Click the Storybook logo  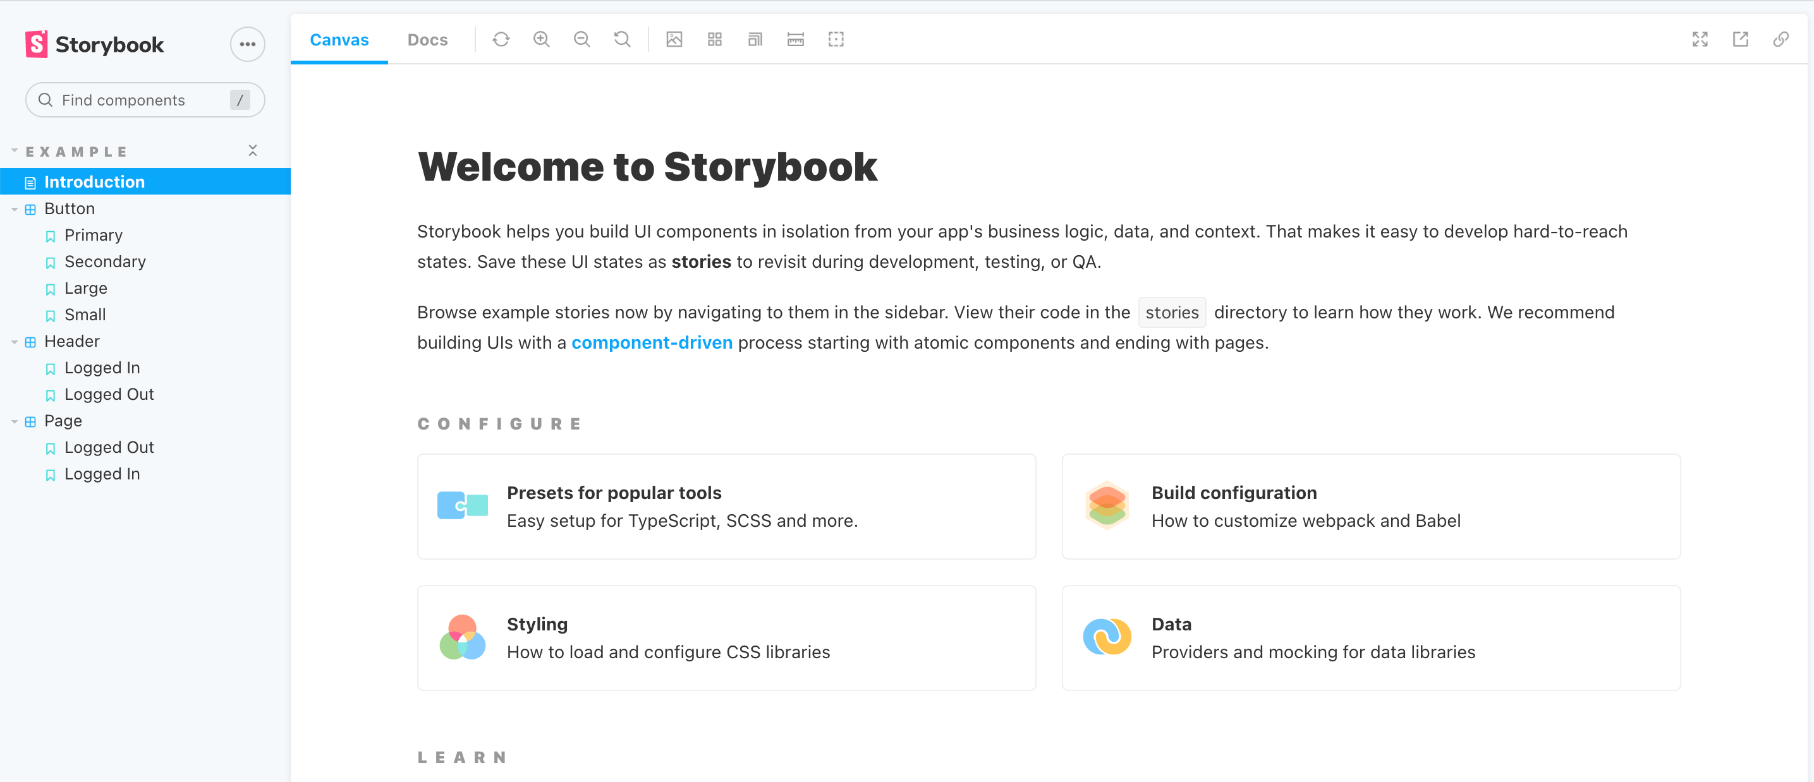click(x=94, y=44)
